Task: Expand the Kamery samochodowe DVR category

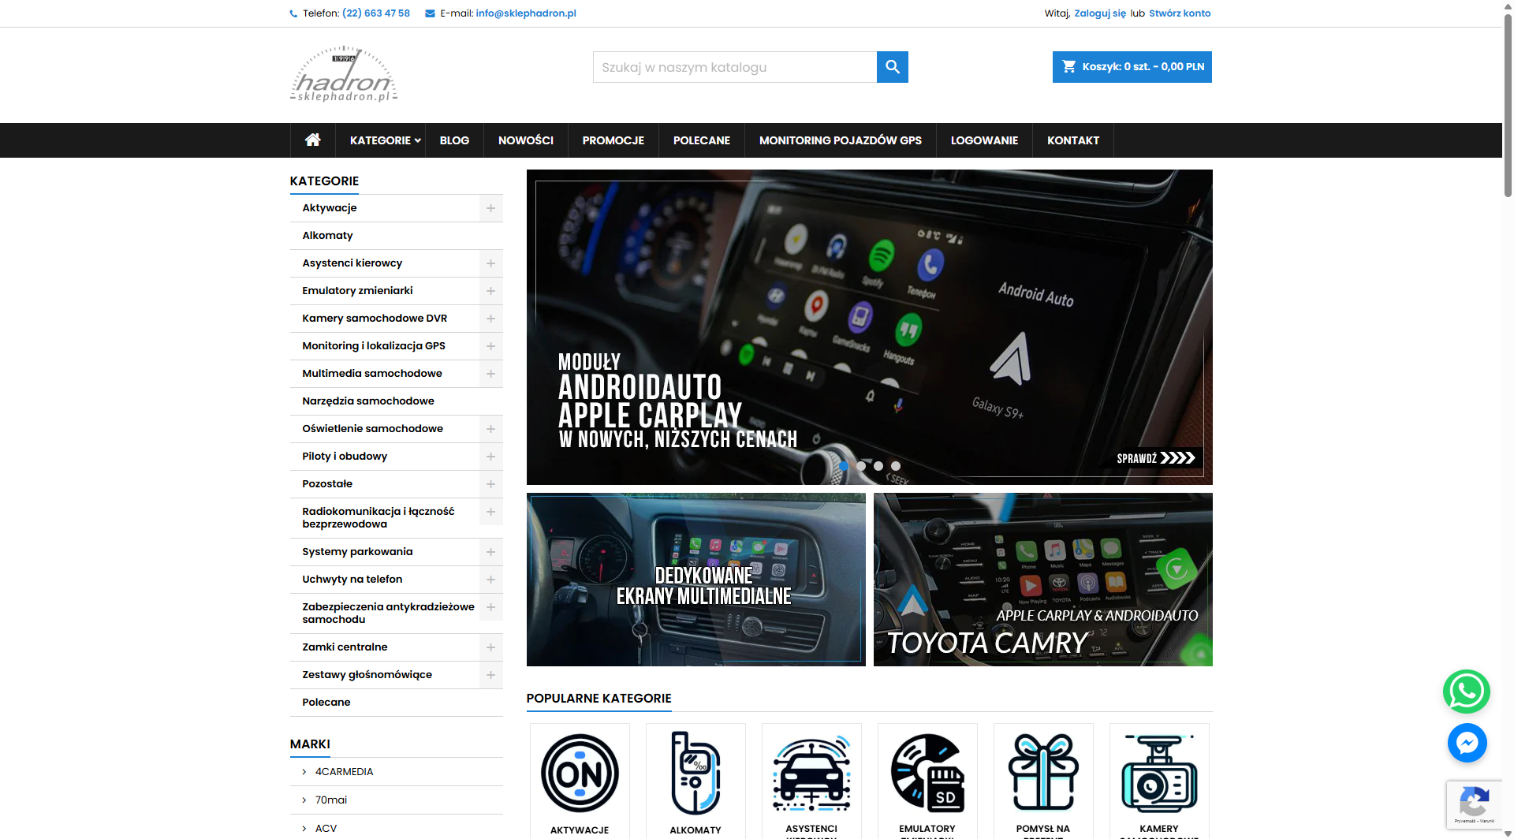Action: tap(490, 319)
